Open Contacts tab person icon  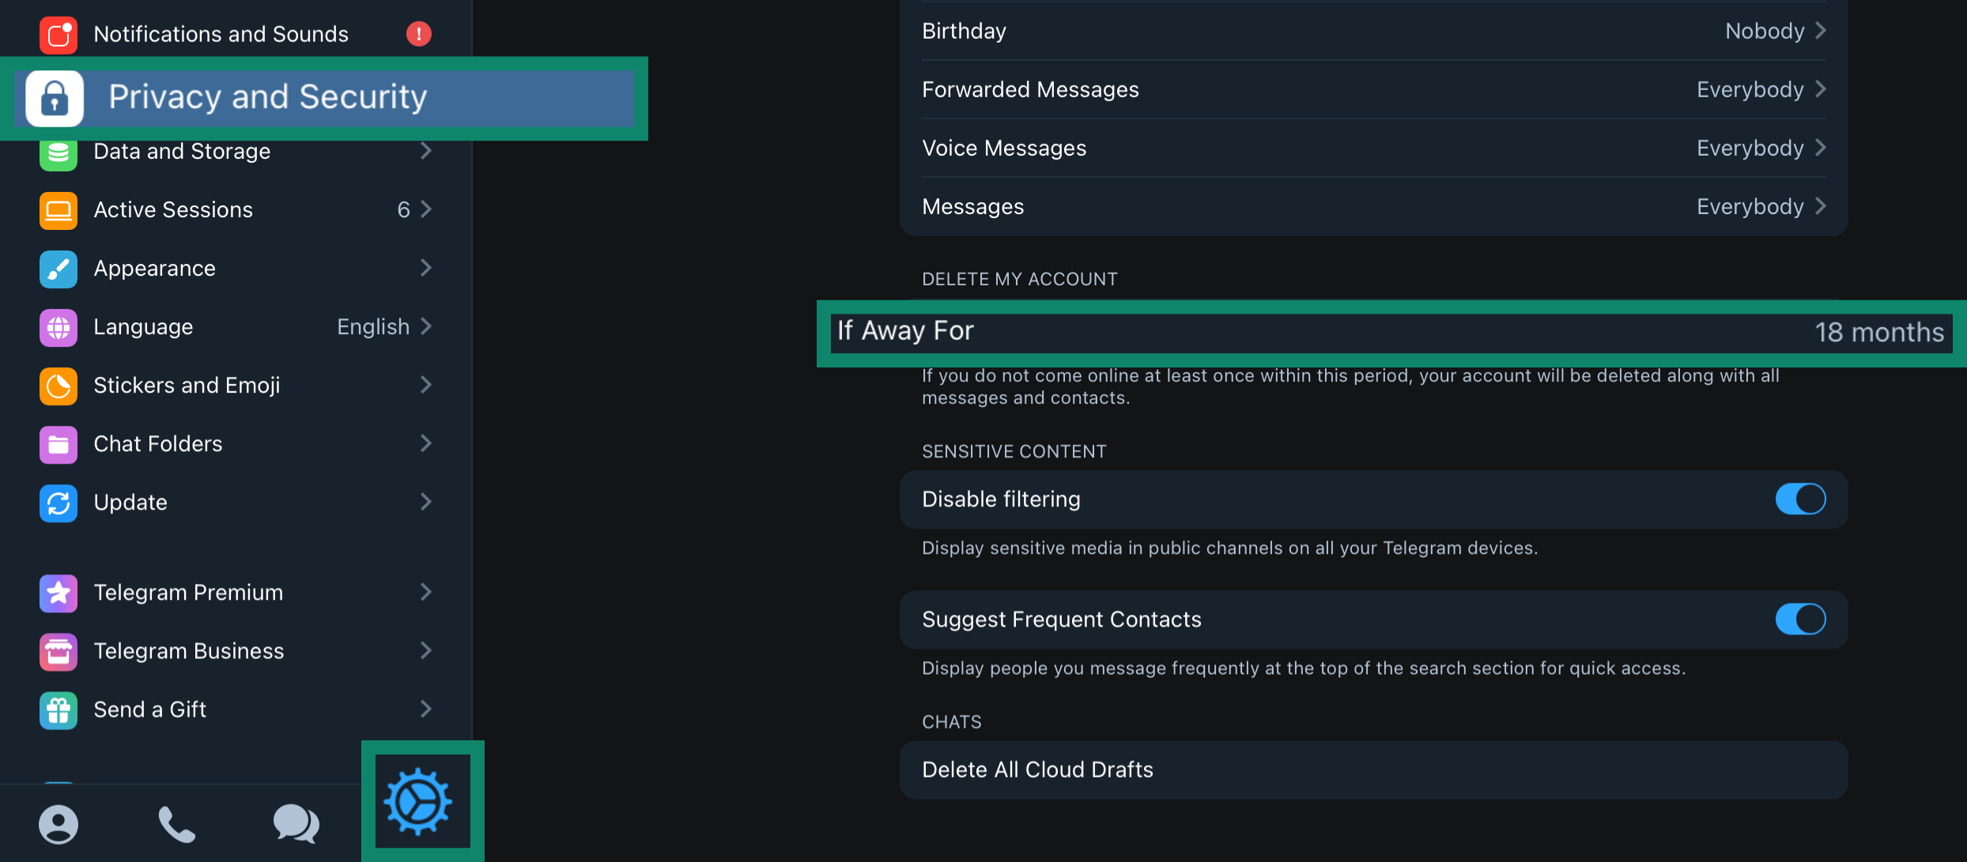[59, 825]
